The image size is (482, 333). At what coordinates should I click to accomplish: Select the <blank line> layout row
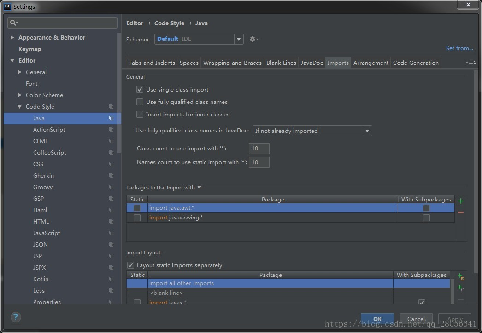click(288, 293)
